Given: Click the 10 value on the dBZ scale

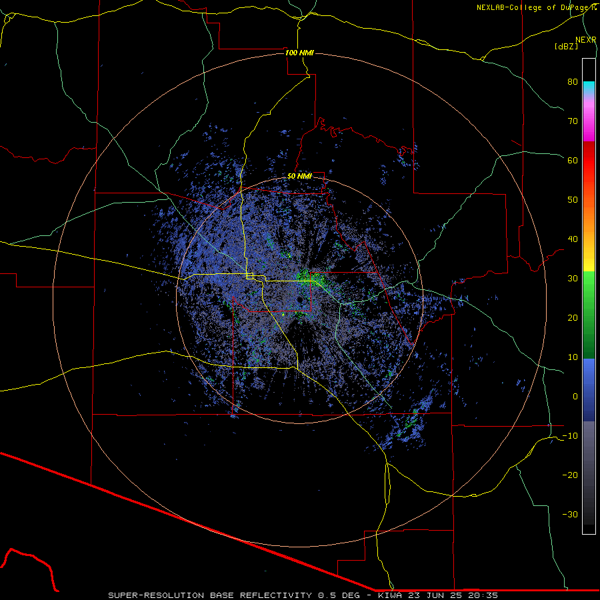Looking at the screenshot, I should point(573,357).
